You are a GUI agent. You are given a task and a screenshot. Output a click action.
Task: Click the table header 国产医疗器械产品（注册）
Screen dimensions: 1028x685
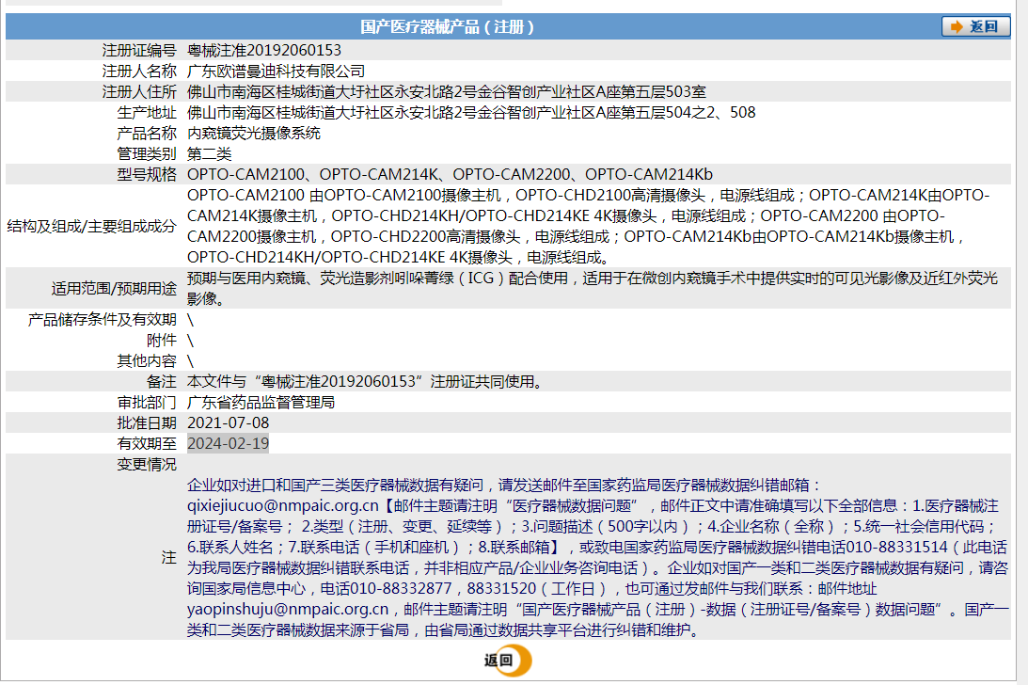coord(447,27)
